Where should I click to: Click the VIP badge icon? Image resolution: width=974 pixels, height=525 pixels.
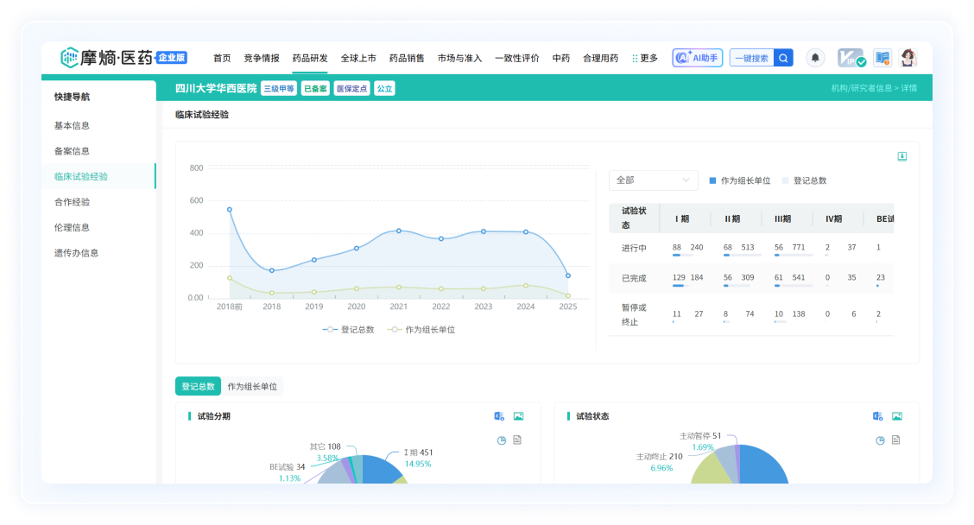(x=851, y=58)
